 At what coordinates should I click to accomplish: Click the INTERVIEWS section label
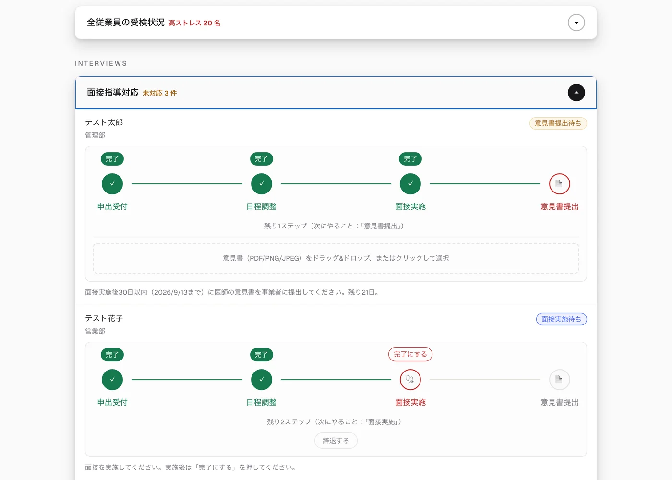(x=101, y=63)
